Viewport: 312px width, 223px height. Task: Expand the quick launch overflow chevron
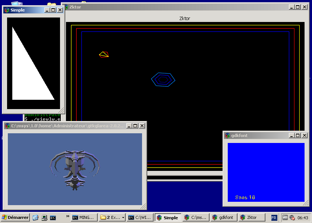click(x=67, y=216)
